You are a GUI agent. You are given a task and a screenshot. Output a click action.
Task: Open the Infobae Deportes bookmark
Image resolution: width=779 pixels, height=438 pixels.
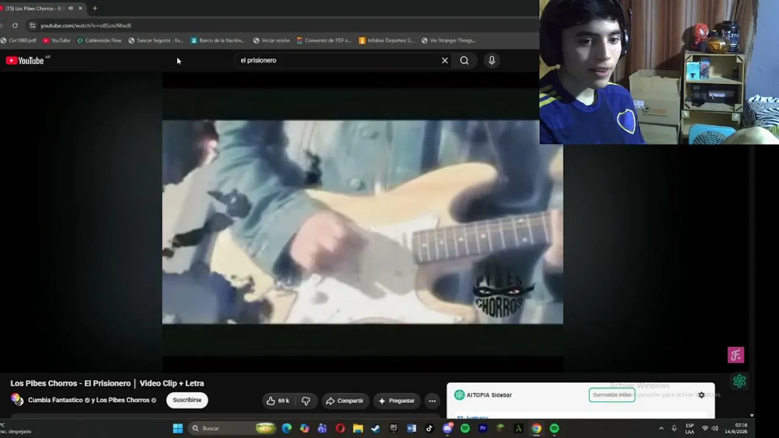coord(387,41)
